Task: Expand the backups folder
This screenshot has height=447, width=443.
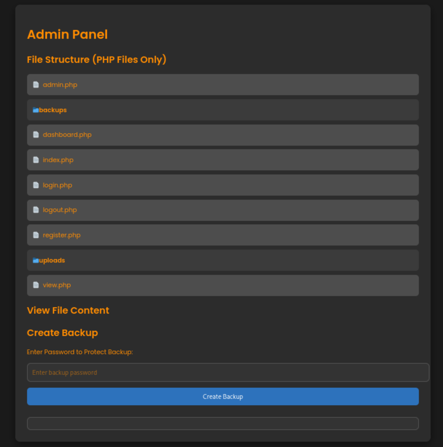Action: click(x=53, y=110)
